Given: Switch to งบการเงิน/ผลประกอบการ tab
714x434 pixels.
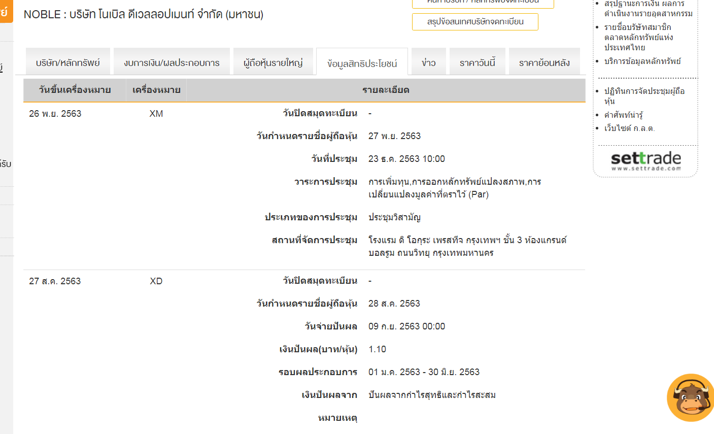Looking at the screenshot, I should [172, 62].
